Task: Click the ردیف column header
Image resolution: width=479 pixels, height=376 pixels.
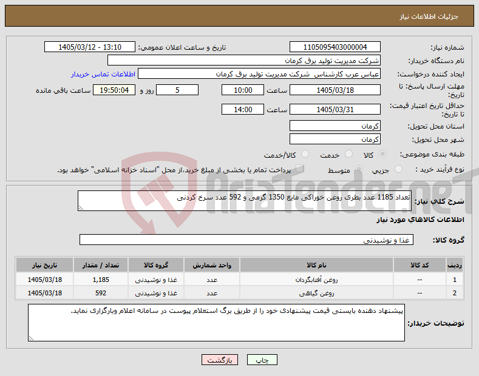Action: click(455, 265)
